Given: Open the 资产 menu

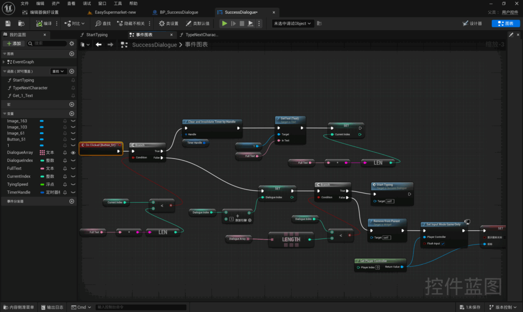Looking at the screenshot, I should point(56,4).
